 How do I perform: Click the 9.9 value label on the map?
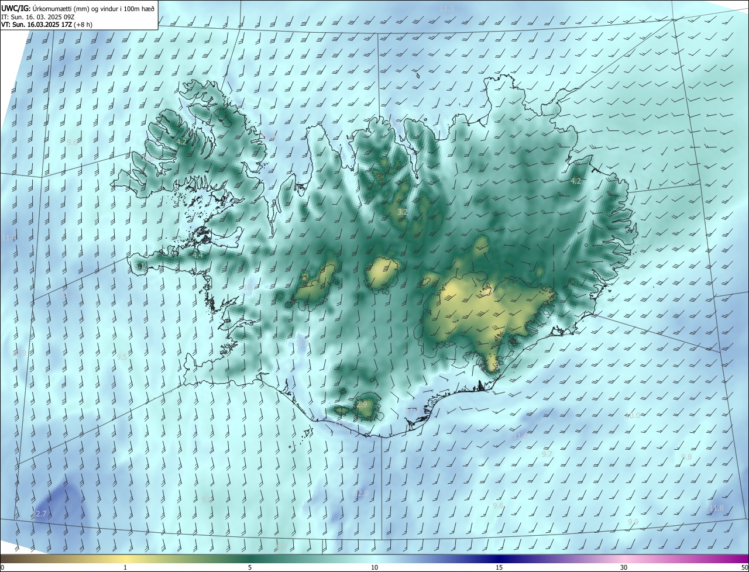tap(633, 522)
